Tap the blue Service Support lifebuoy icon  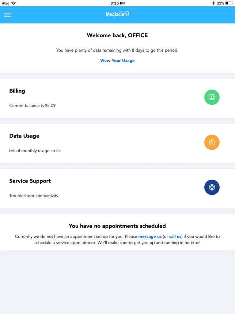[x=212, y=187]
